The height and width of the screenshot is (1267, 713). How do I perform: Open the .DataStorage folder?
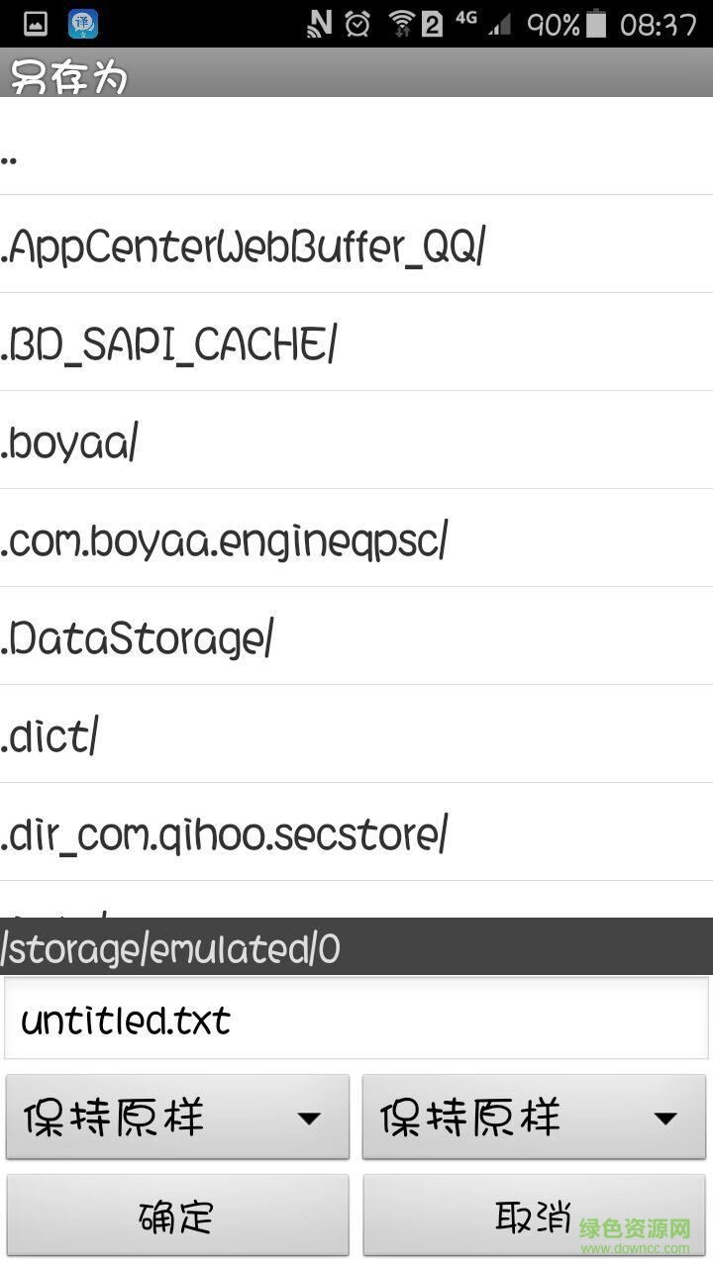356,636
